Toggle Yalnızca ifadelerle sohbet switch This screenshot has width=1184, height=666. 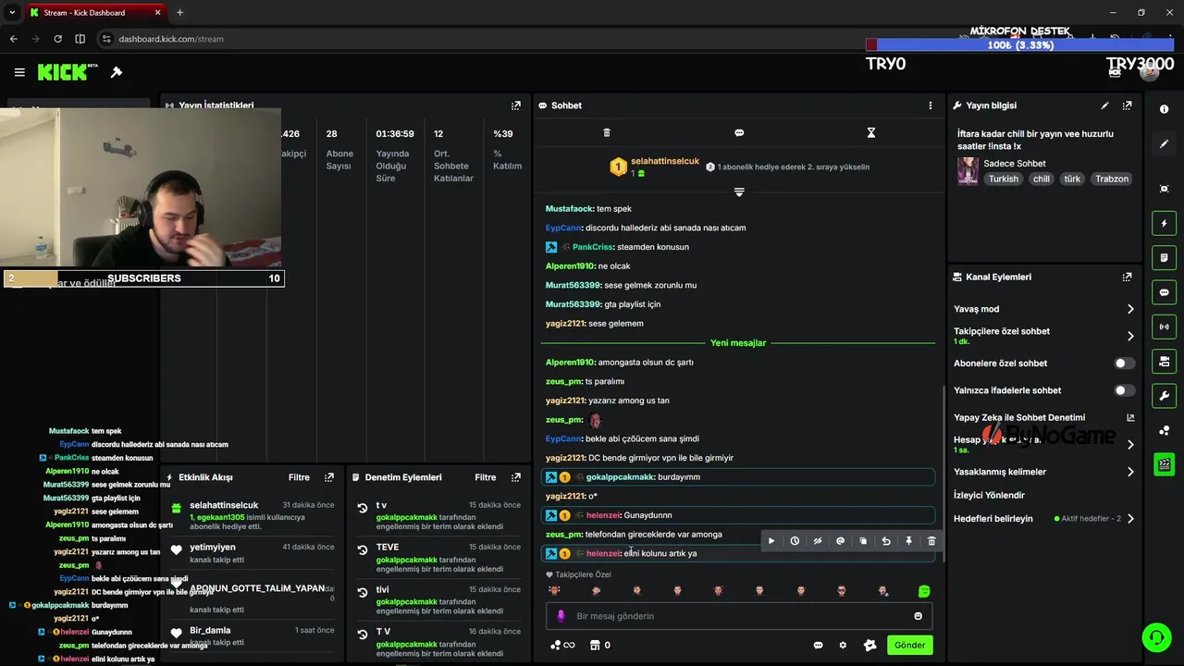click(x=1124, y=390)
